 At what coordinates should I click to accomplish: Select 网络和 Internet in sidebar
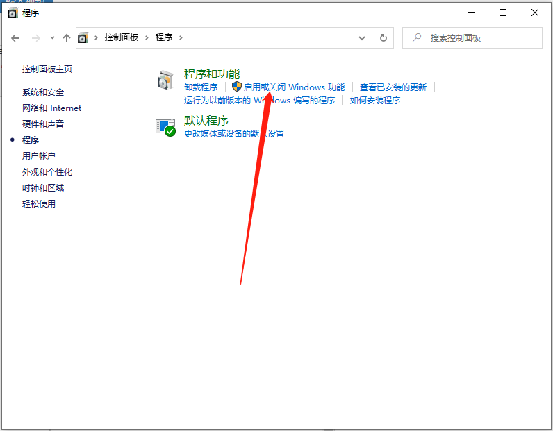click(x=51, y=108)
